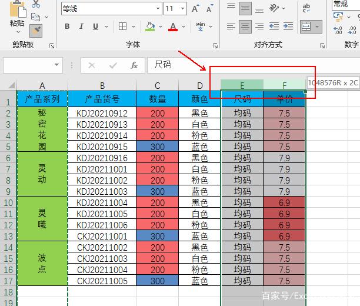Click the text orientation icon
This screenshot has width=360, height=306.
pos(274,8)
